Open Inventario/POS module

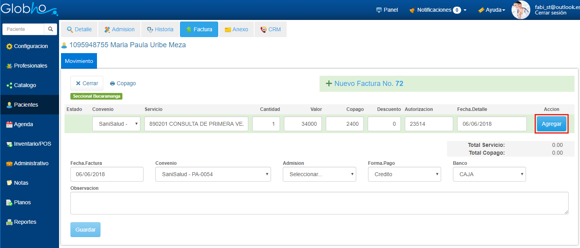click(x=32, y=144)
